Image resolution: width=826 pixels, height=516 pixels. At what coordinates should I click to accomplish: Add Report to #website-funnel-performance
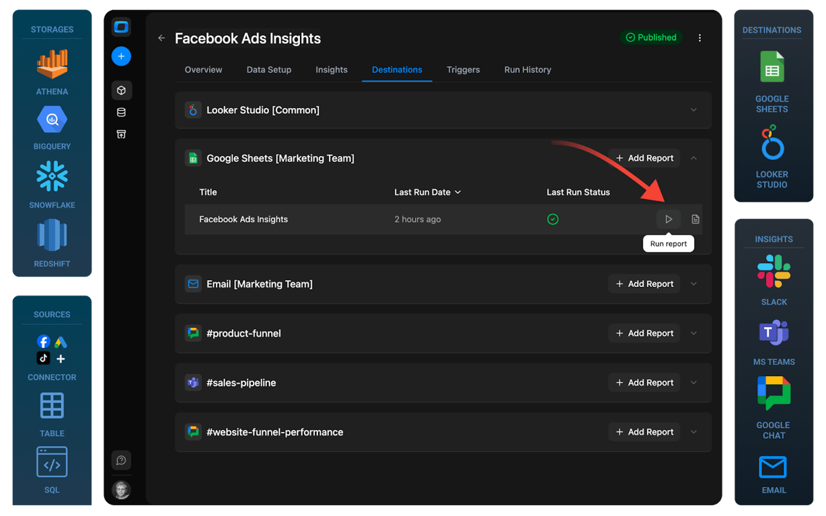pos(644,432)
